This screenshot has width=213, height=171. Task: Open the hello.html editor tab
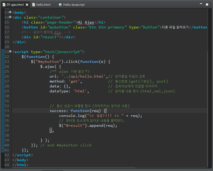tap(42, 5)
